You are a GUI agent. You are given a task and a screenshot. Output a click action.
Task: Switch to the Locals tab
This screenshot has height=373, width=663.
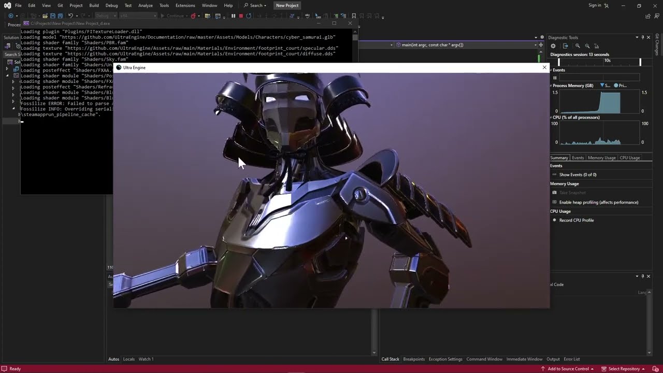129,359
